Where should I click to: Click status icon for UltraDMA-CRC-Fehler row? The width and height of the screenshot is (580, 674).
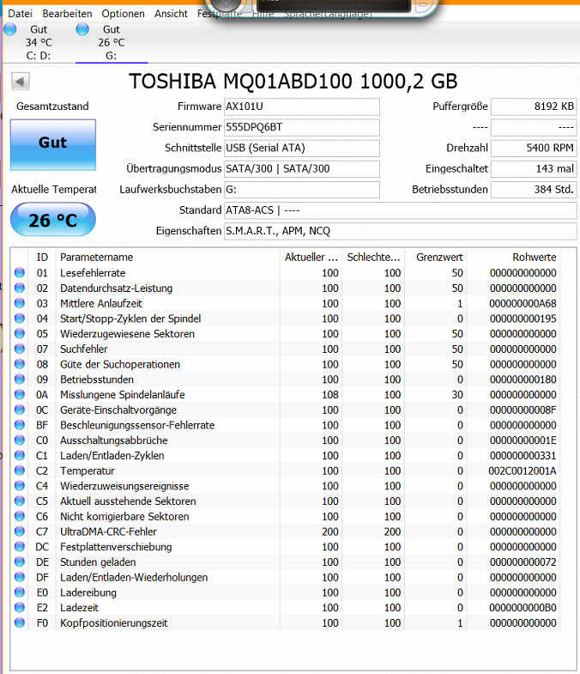(x=20, y=531)
